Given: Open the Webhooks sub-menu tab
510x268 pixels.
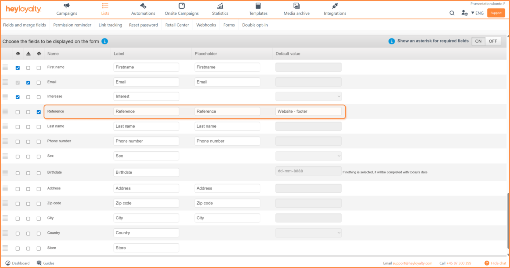Looking at the screenshot, I should pyautogui.click(x=206, y=25).
